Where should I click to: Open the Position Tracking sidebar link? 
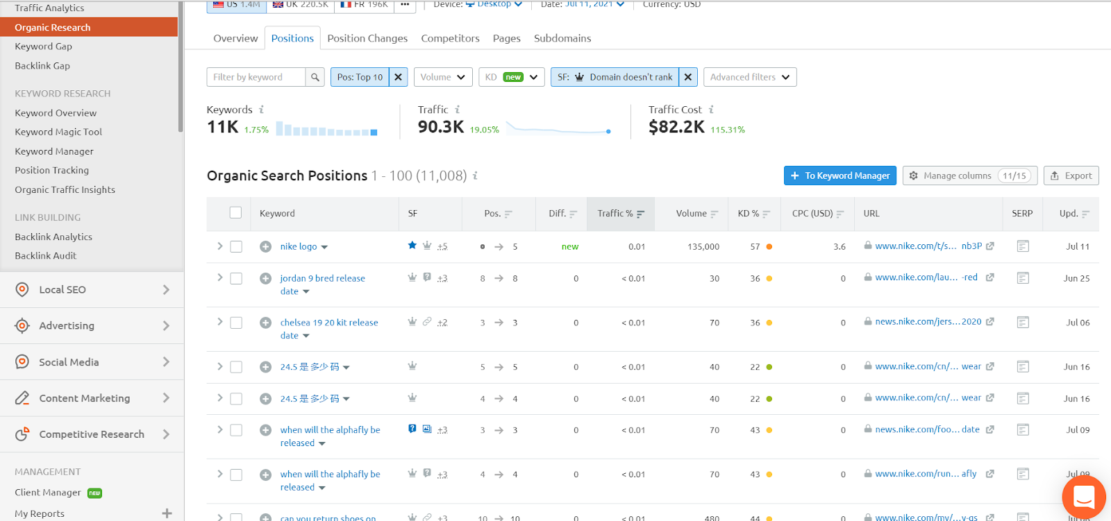point(52,170)
